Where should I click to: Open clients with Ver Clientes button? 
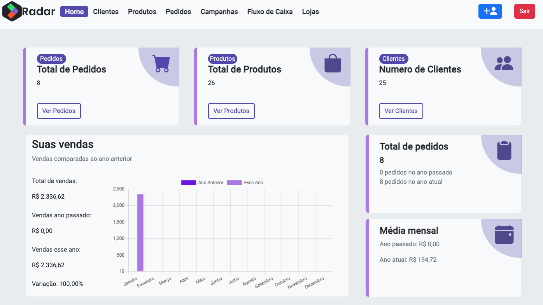tap(401, 111)
